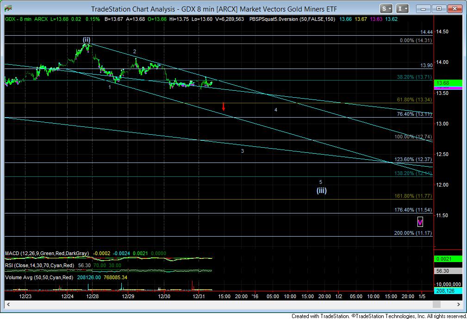Screen dimensions: 467x319
Task: Click the 11.50 price axis value
Action: pyautogui.click(x=442, y=215)
